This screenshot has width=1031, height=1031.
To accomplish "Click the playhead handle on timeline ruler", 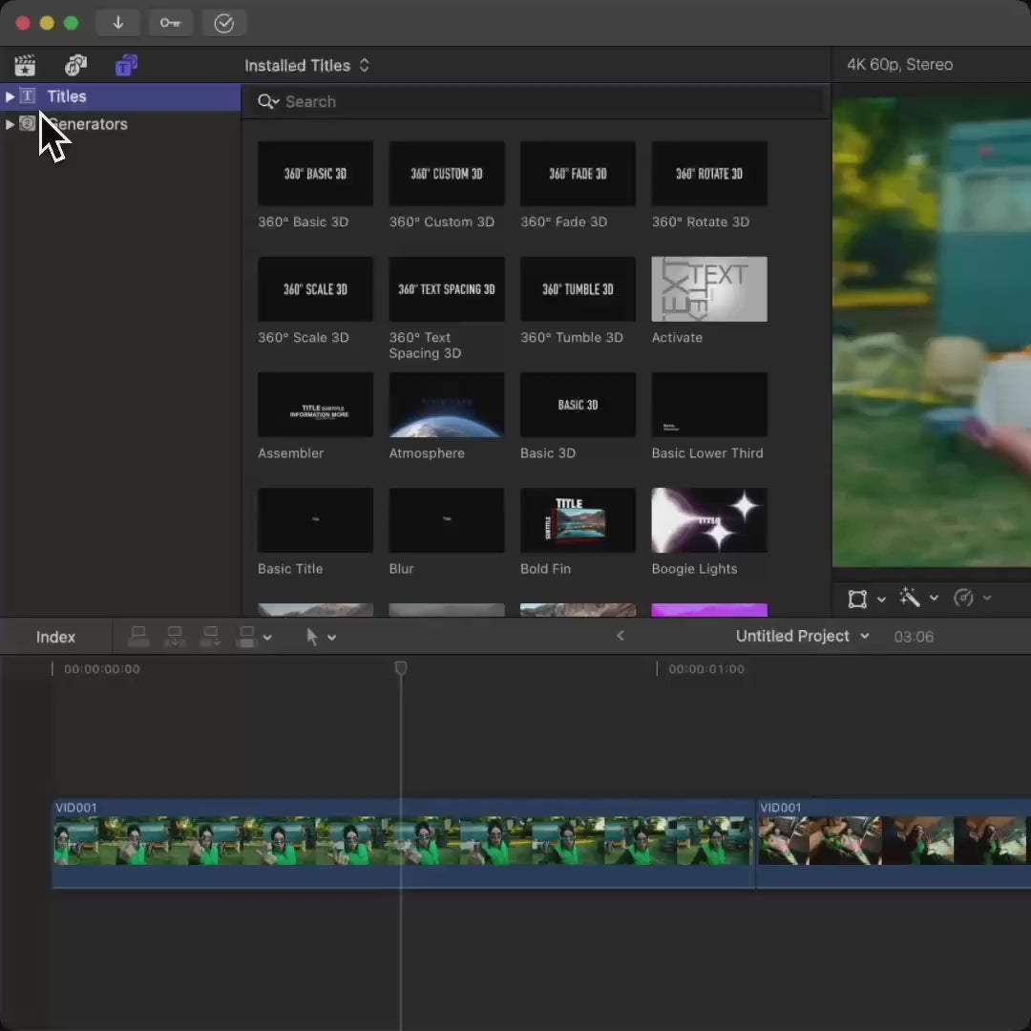I will click(x=401, y=668).
